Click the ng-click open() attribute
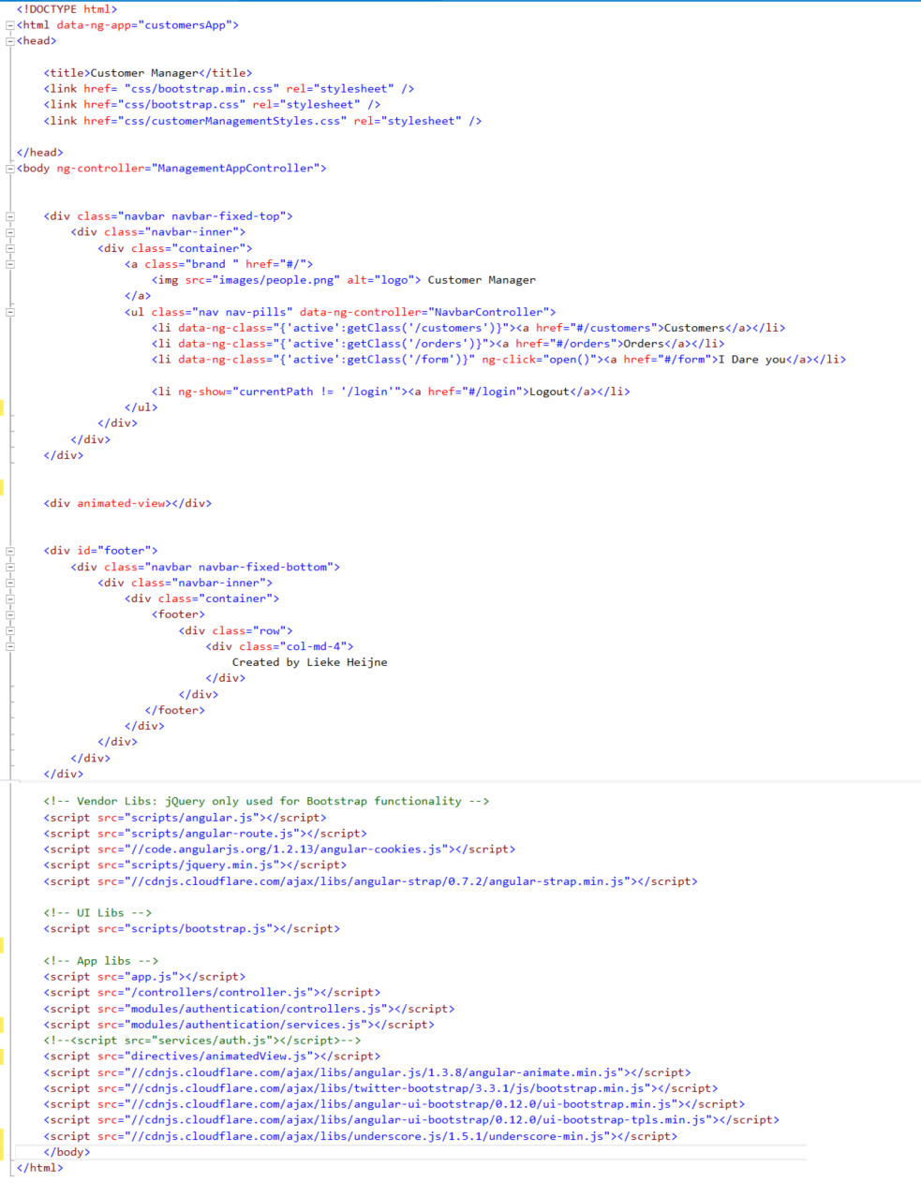 point(539,360)
